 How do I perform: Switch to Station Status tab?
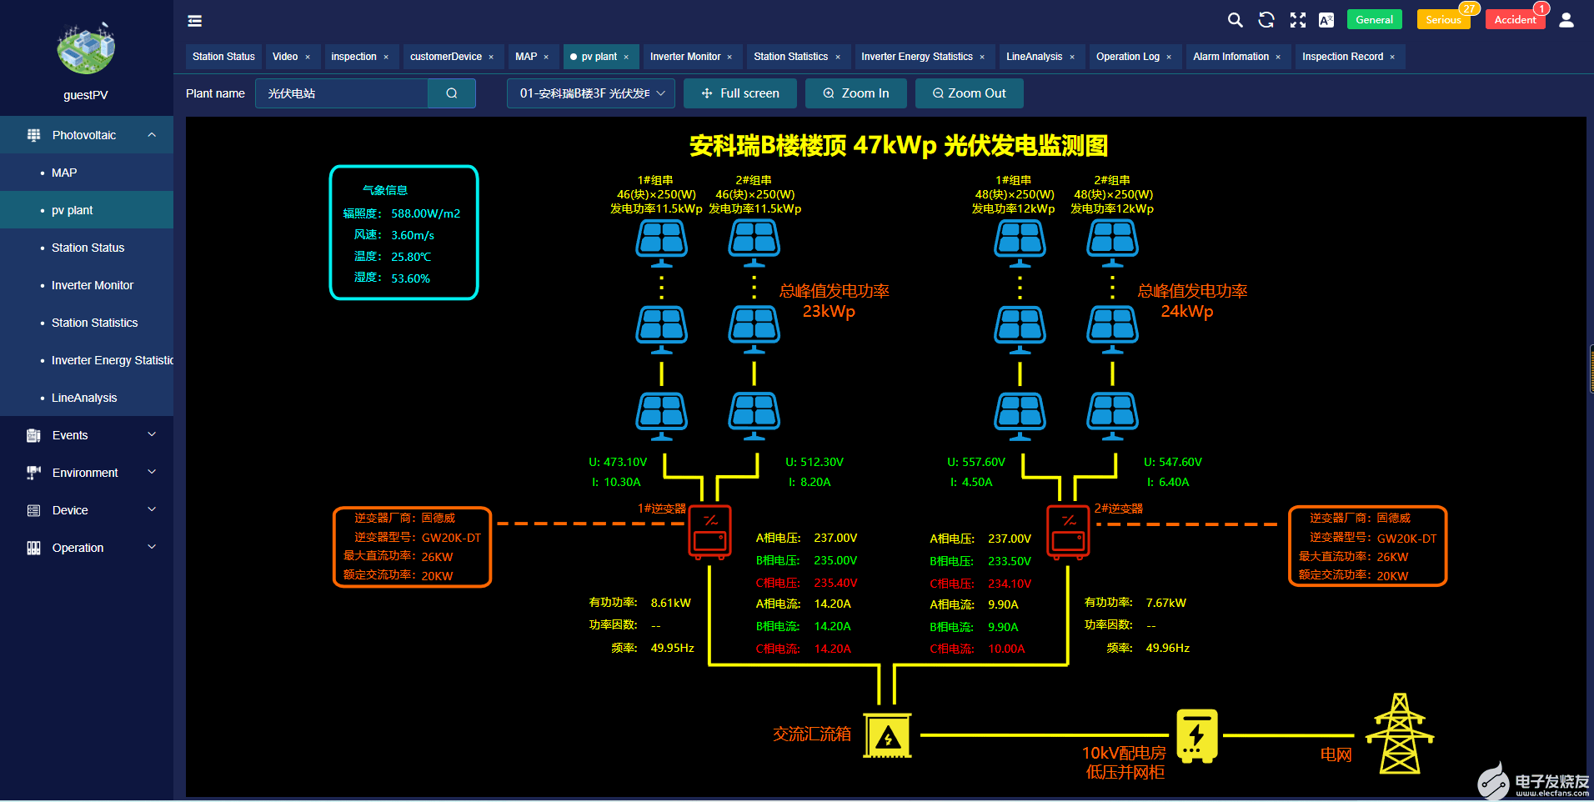pyautogui.click(x=223, y=57)
